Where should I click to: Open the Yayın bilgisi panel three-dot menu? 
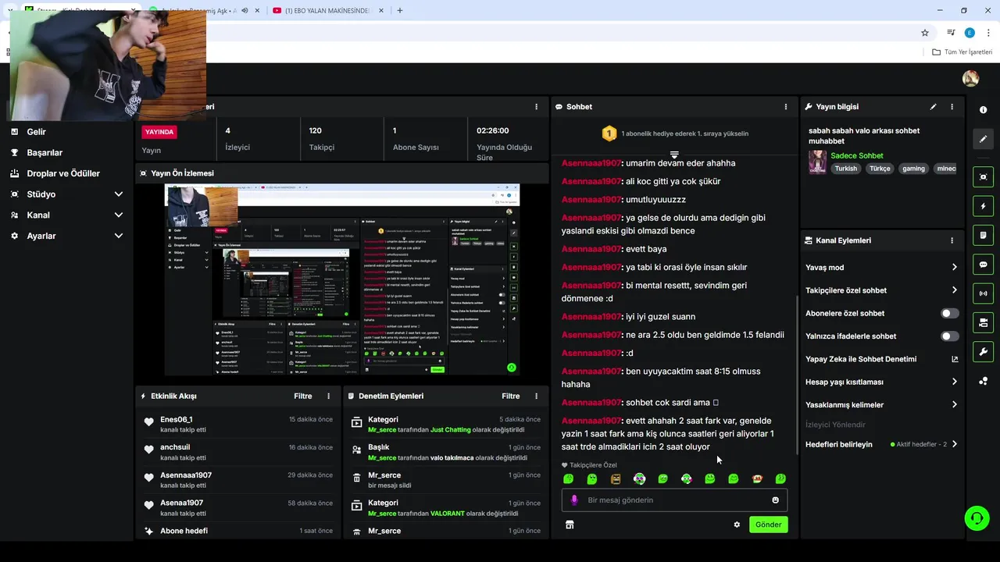pyautogui.click(x=952, y=107)
